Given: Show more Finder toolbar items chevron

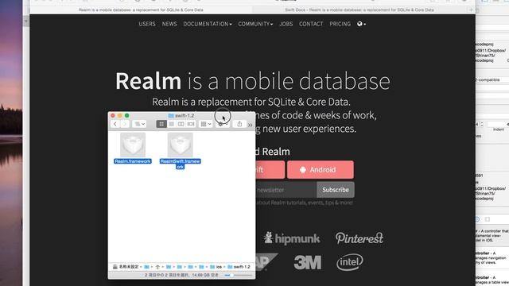Looking at the screenshot, I should (x=250, y=125).
